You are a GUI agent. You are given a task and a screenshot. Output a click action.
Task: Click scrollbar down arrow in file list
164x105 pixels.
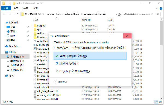[161, 98]
